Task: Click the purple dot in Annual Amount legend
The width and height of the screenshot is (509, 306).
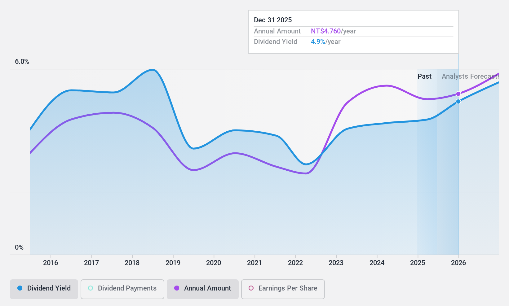Action: pos(177,288)
